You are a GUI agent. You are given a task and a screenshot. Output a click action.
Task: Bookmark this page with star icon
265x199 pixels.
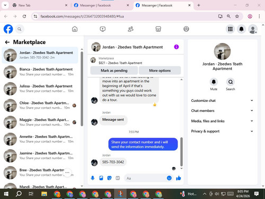point(237,16)
